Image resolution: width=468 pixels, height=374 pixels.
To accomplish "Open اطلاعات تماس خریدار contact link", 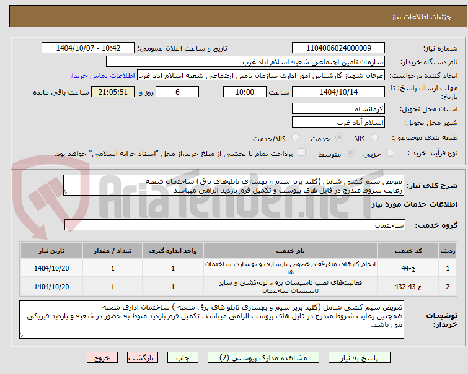I will pos(102,76).
